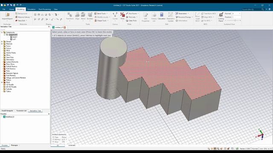Switch to the Home ribbon tab
This screenshot has height=153, width=273.
12,9
